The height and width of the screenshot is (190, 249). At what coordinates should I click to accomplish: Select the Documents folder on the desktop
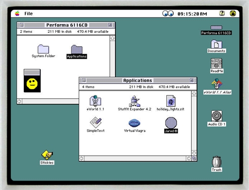(216, 44)
